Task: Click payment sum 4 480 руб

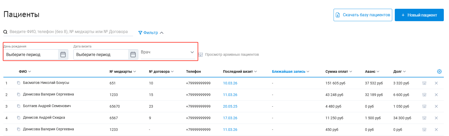Action: click(333, 106)
